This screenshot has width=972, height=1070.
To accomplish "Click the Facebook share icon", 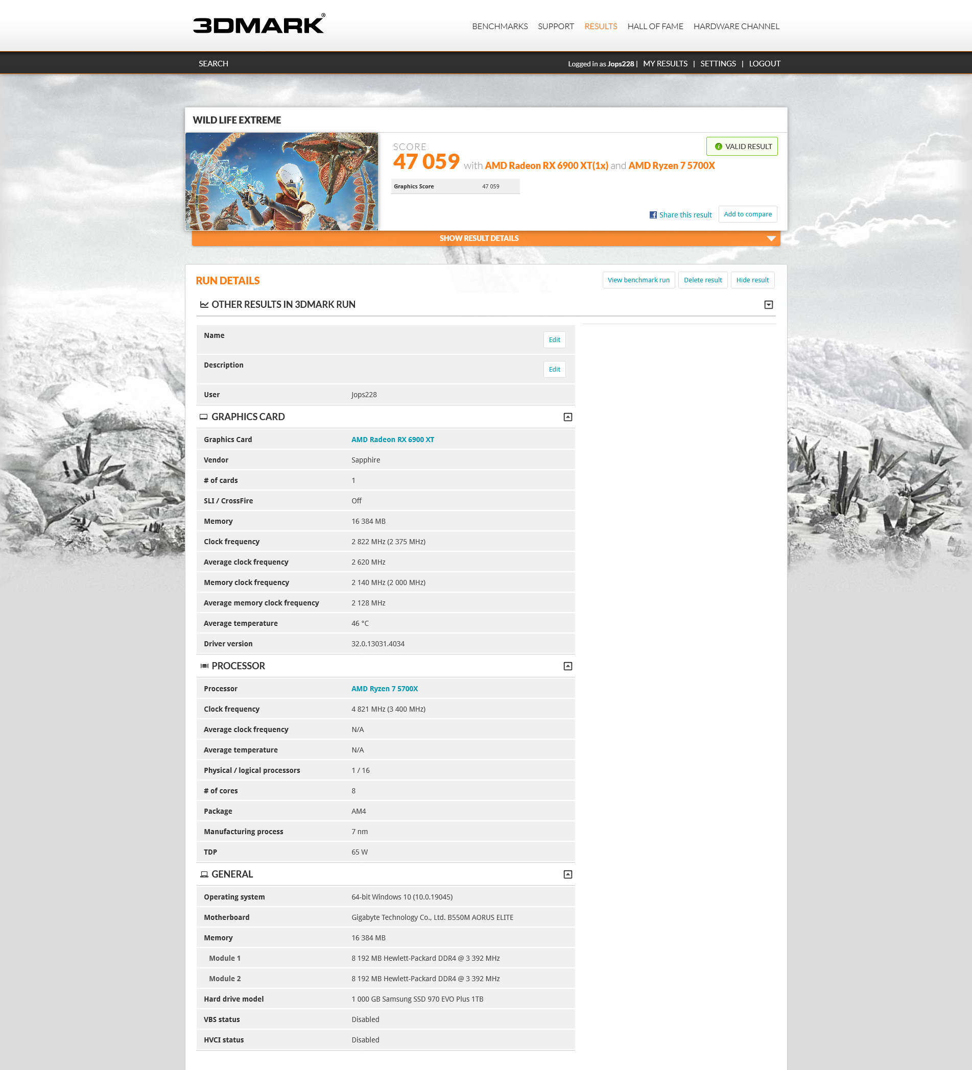I will pyautogui.click(x=653, y=215).
